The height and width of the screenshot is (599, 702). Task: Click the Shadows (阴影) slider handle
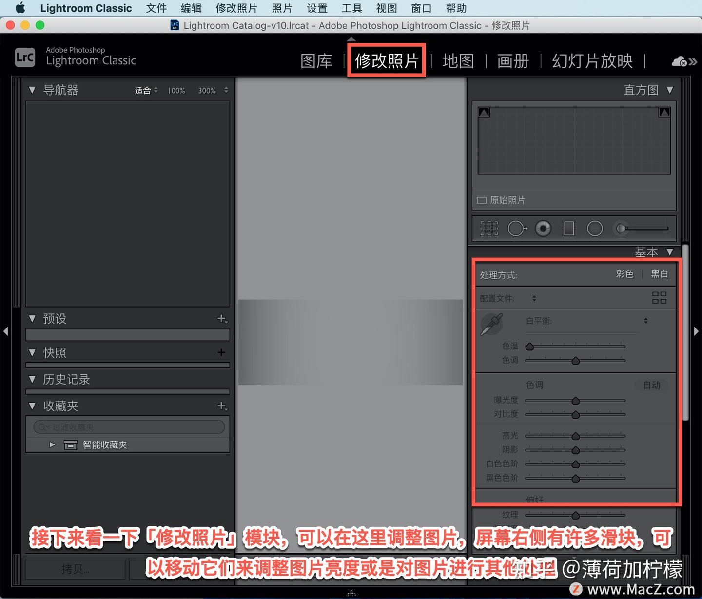pyautogui.click(x=576, y=450)
